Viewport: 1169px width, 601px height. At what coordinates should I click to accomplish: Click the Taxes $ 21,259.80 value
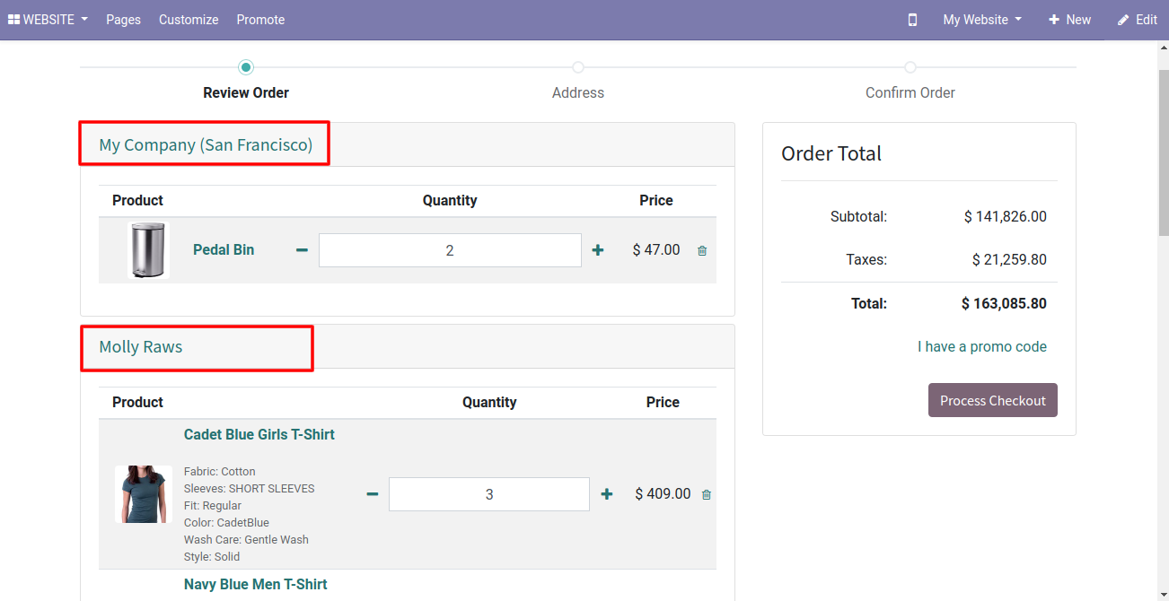click(1009, 259)
